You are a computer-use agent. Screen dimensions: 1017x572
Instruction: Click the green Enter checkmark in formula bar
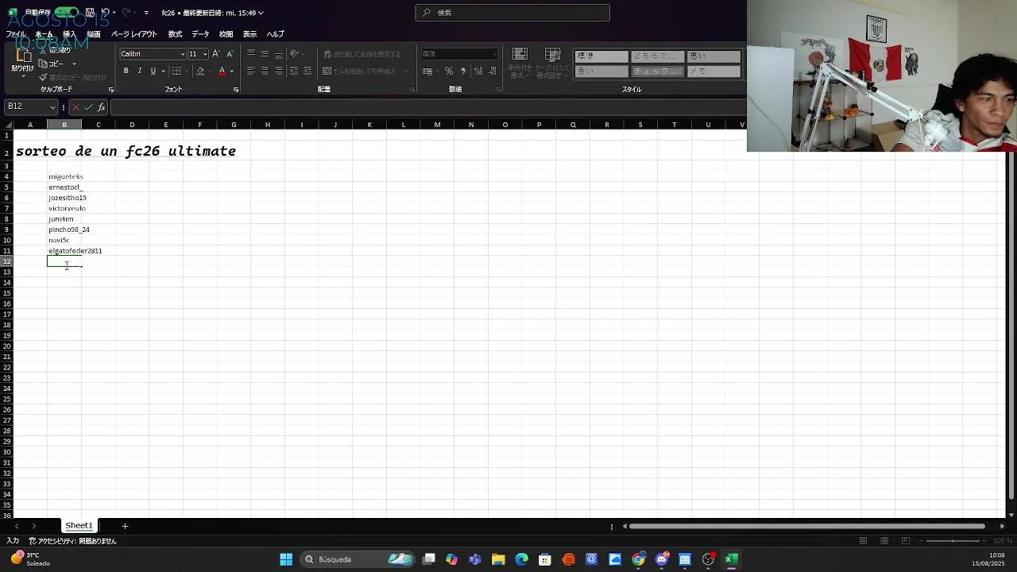tap(88, 107)
